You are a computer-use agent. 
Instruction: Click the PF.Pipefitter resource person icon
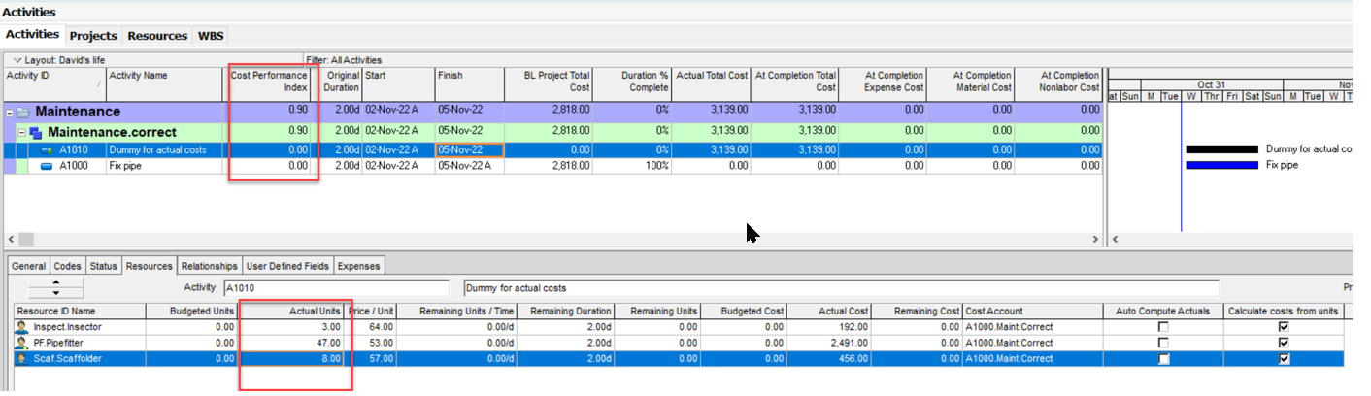click(x=22, y=344)
